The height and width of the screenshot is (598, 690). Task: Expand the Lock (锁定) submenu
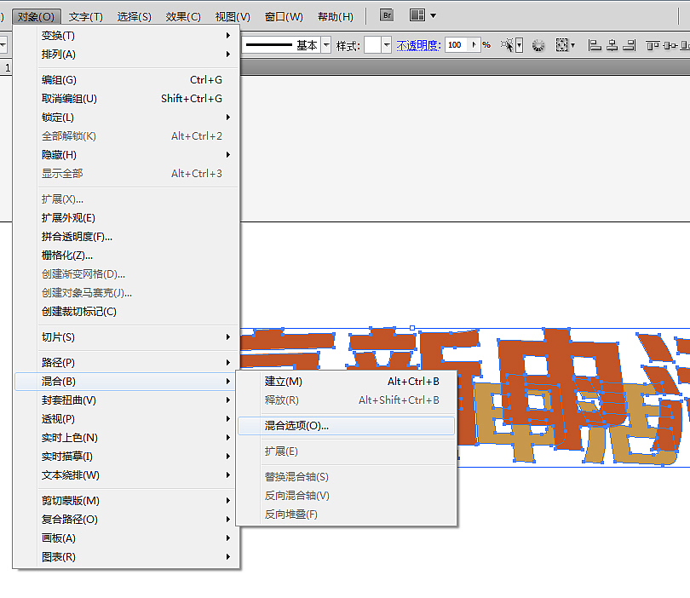click(127, 118)
